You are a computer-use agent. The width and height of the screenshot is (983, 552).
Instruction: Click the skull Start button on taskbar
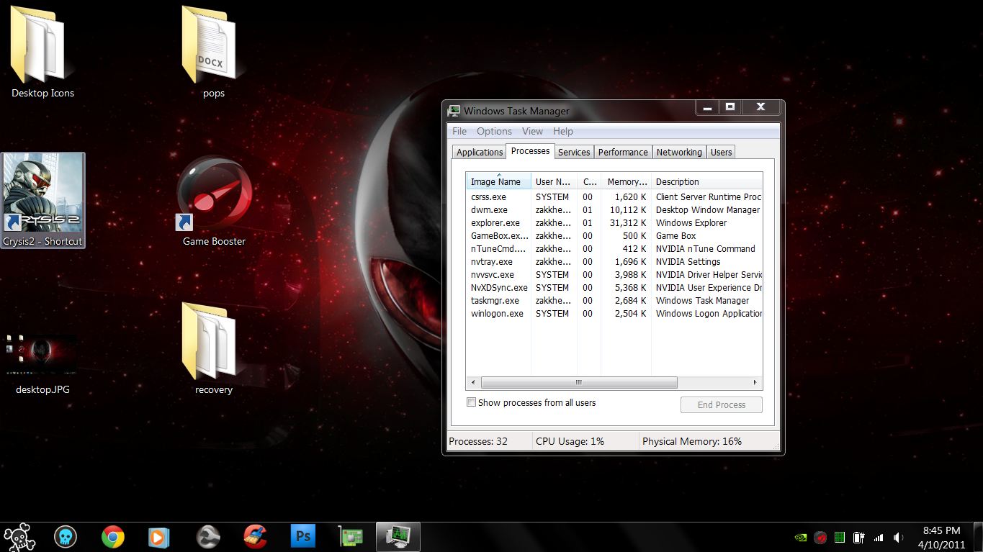point(19,537)
